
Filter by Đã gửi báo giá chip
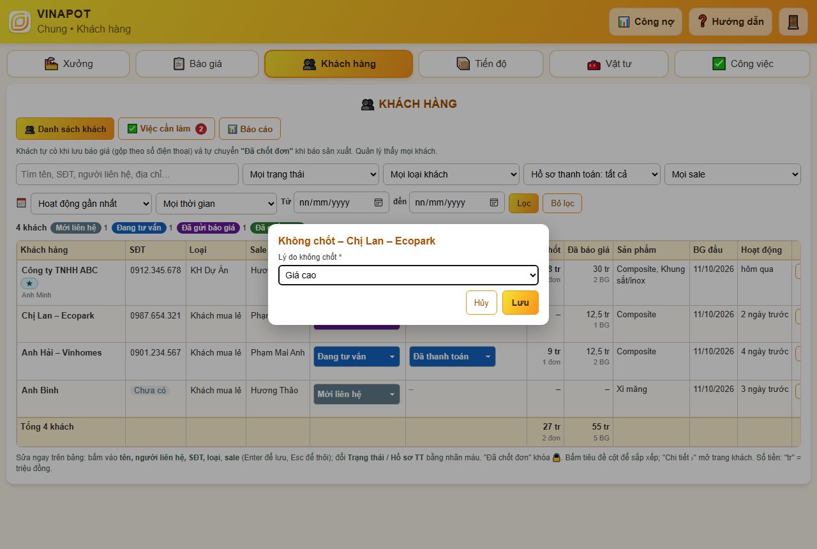point(208,228)
